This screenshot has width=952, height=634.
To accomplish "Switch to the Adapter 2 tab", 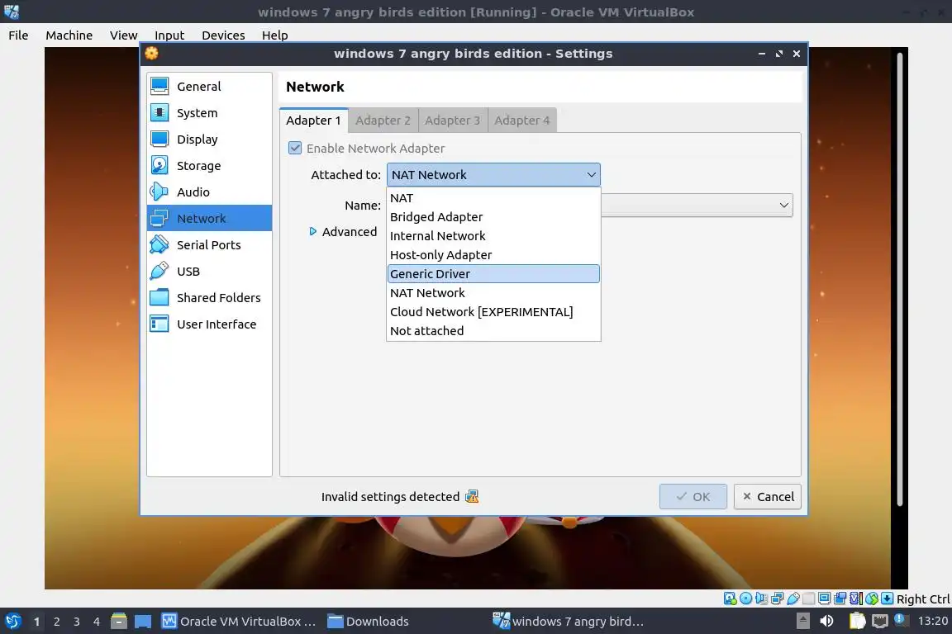I will [383, 121].
